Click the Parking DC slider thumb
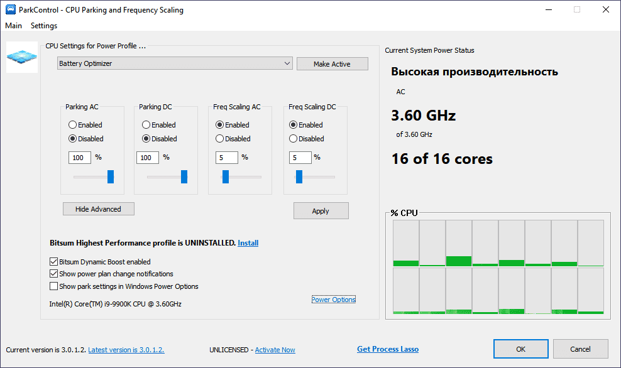621x368 pixels. coord(184,176)
